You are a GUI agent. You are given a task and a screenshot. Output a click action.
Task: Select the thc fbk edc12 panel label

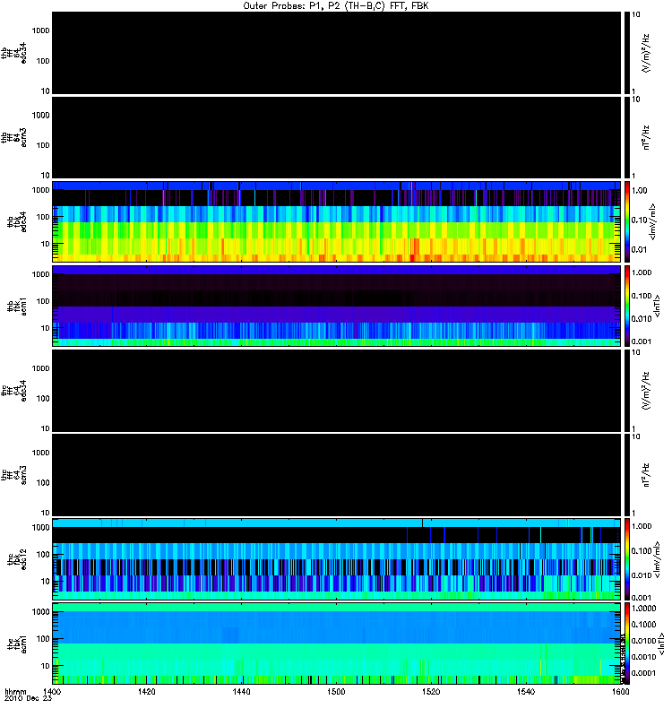(x=17, y=559)
